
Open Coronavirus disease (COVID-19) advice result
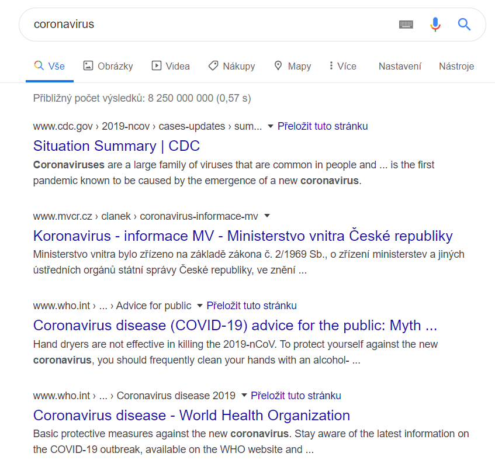[235, 326]
